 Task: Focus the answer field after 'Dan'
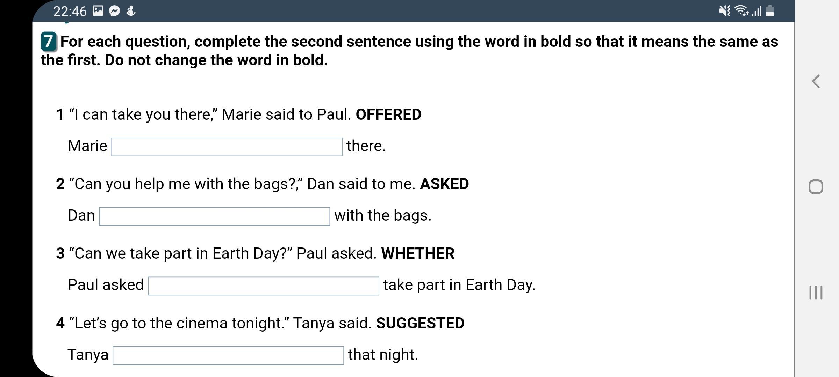pyautogui.click(x=214, y=216)
